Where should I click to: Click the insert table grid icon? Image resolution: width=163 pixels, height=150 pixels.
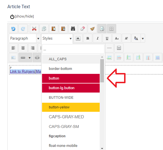158,57
